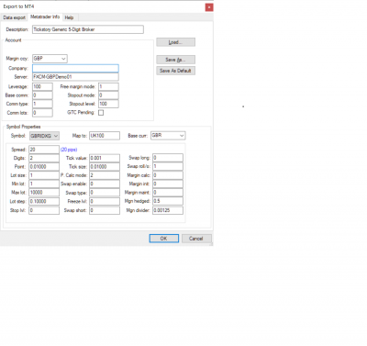The image size is (367, 346).
Task: Click the Stopout level field
Action: [108, 104]
